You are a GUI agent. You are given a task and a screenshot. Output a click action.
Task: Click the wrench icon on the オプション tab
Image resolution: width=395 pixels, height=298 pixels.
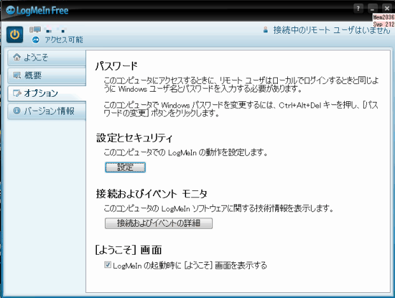pos(17,93)
